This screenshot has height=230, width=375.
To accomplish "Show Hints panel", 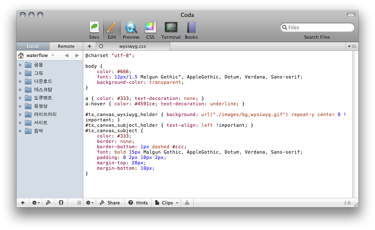I will (138, 203).
